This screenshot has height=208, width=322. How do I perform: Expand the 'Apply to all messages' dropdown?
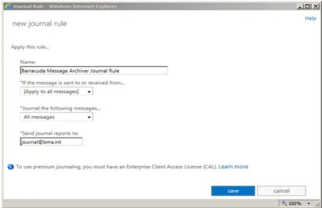click(57, 91)
